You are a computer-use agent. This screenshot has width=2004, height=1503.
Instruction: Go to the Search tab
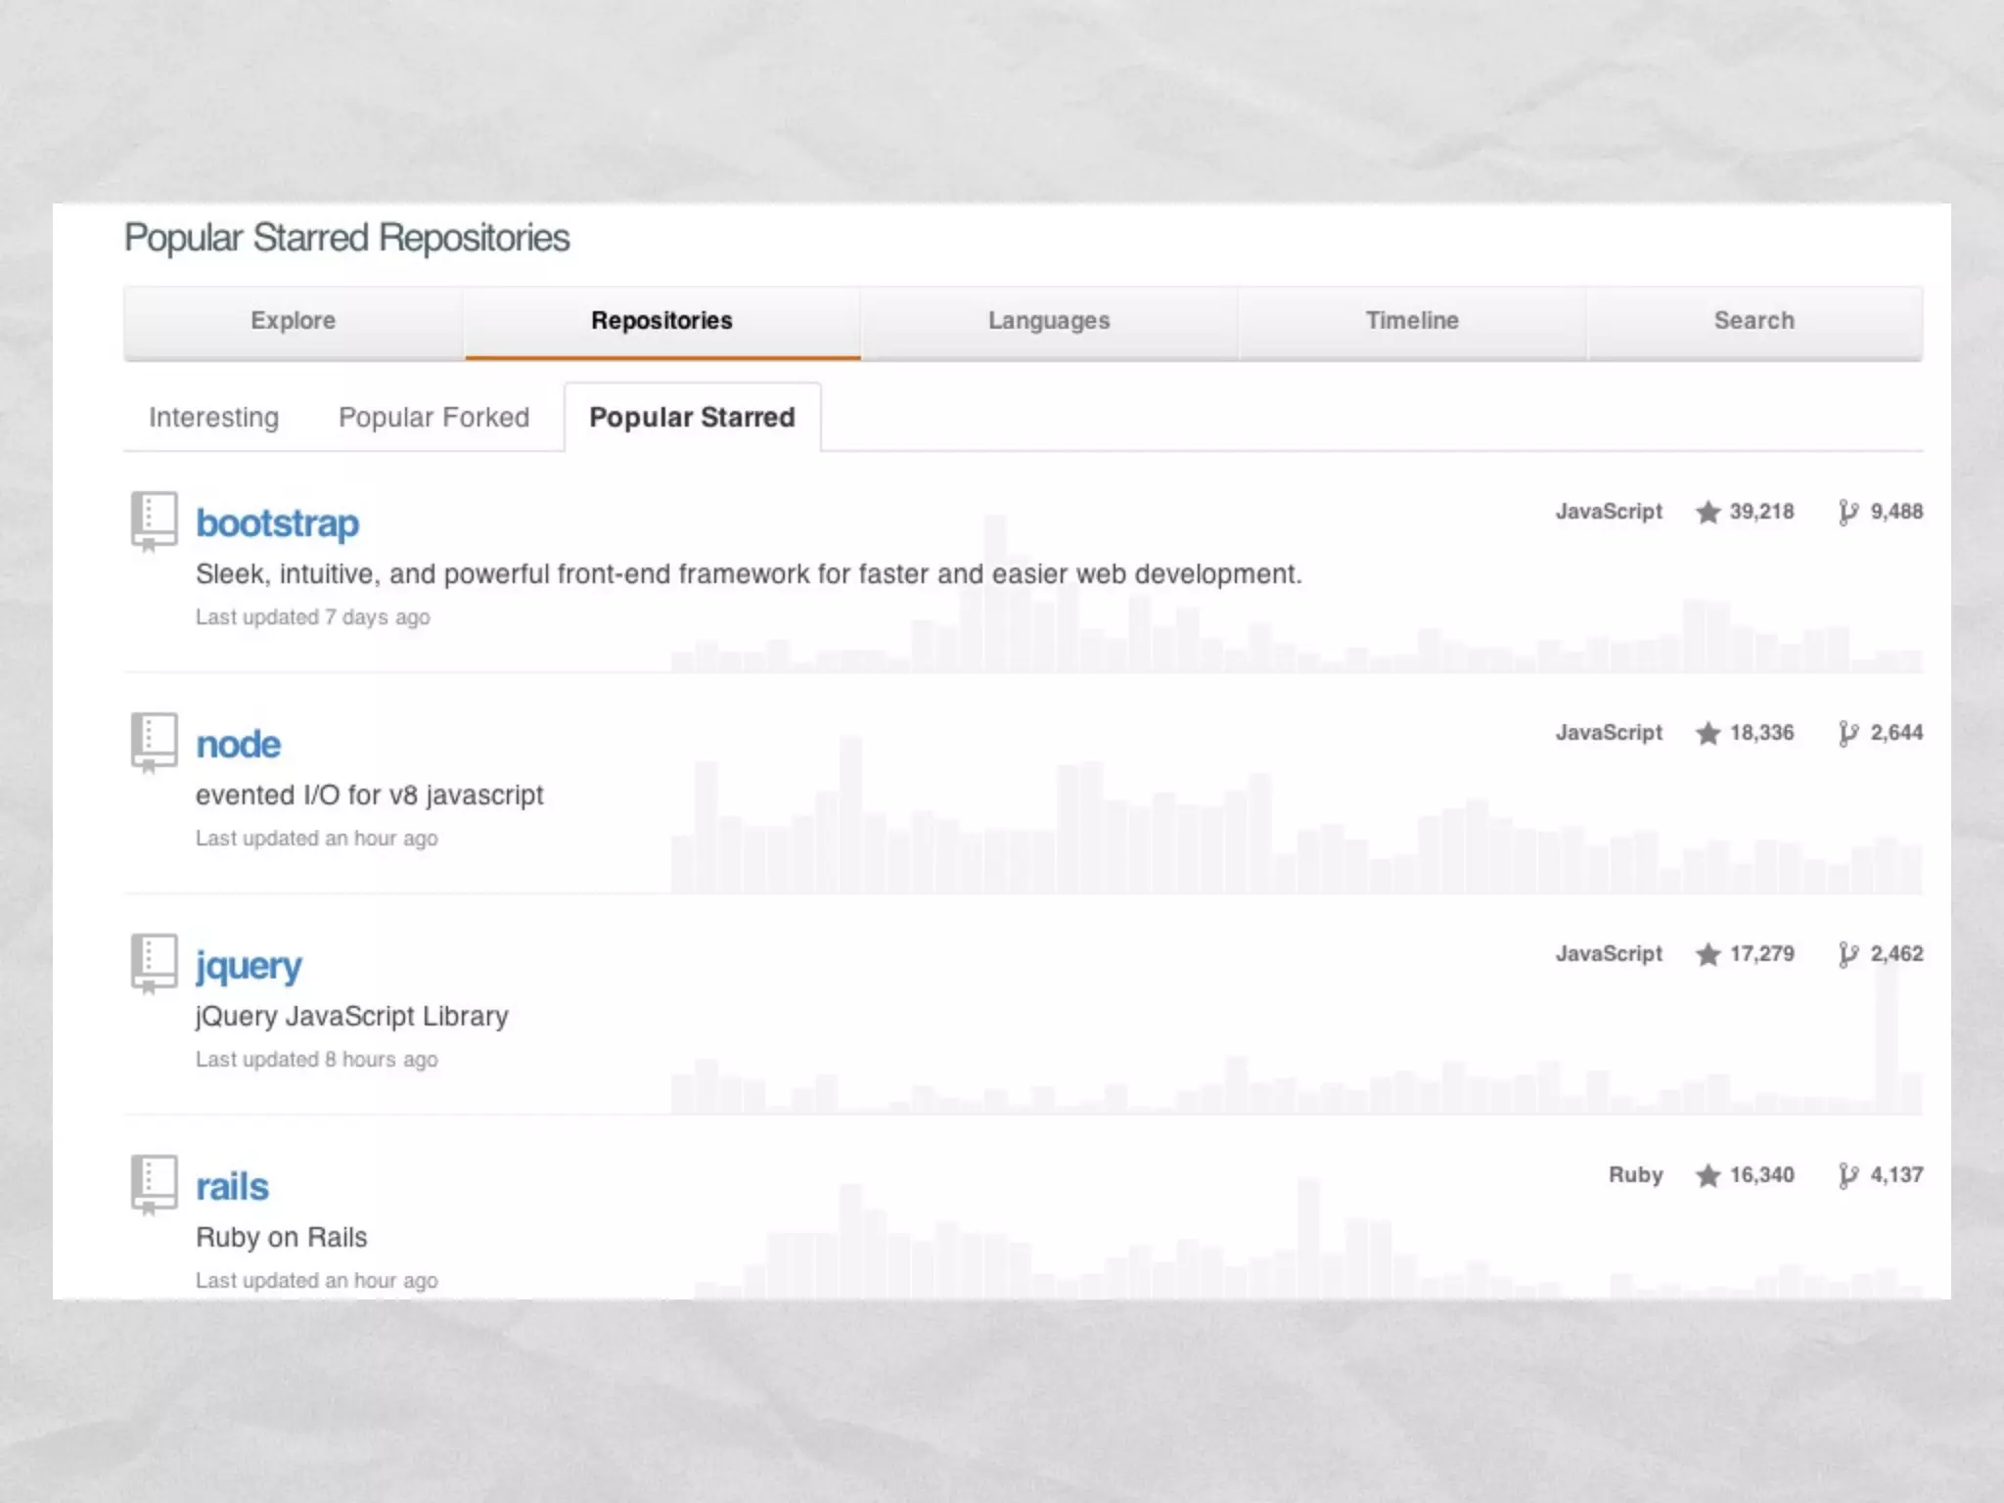[1754, 322]
